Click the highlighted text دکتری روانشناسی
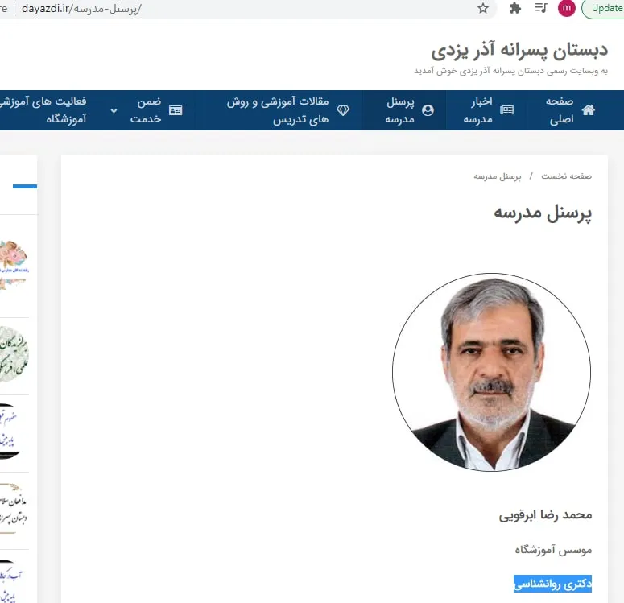Image resolution: width=624 pixels, height=603 pixels. 553,584
